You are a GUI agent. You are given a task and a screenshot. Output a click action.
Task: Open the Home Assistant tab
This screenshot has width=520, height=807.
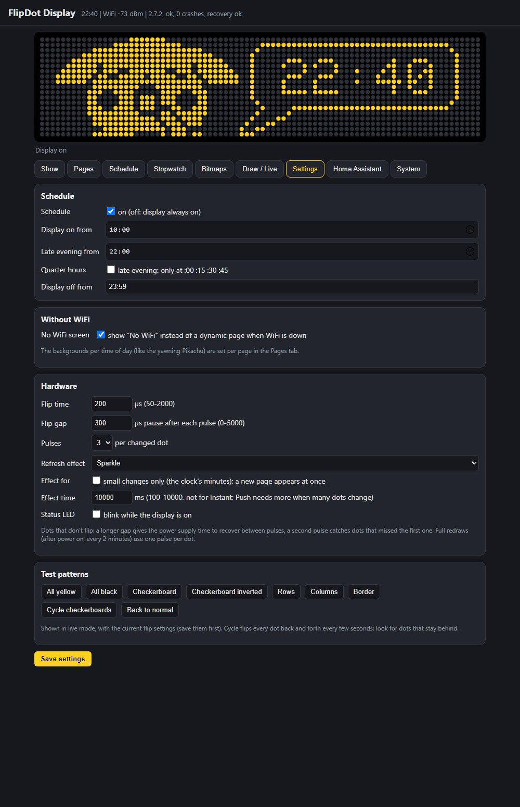point(357,169)
